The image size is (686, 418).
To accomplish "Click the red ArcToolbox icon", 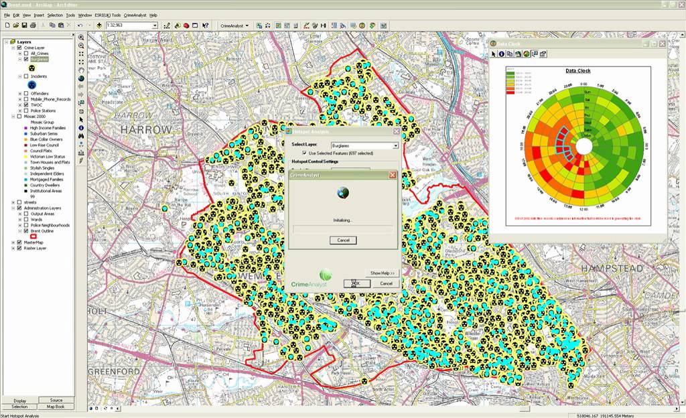I will [x=186, y=25].
